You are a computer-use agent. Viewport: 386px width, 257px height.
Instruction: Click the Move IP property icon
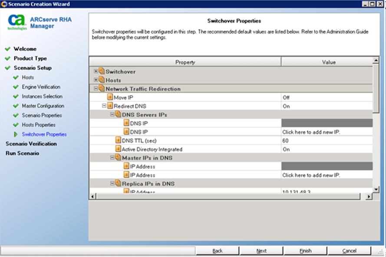[110, 97]
